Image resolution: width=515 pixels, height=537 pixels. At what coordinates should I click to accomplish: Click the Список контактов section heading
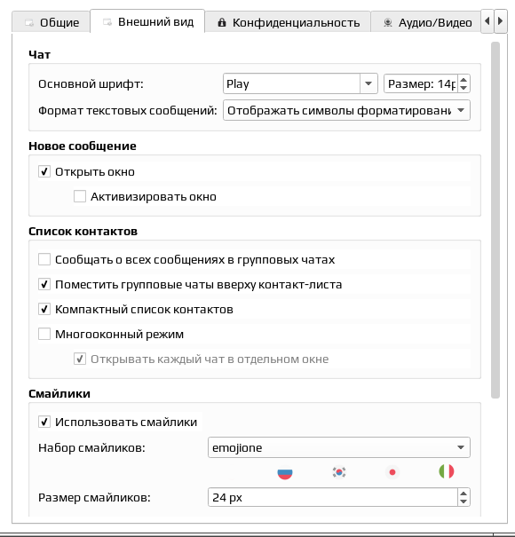(83, 231)
